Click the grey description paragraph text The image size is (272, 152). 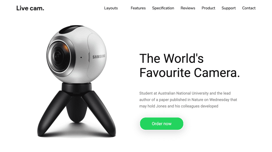[x=188, y=100]
